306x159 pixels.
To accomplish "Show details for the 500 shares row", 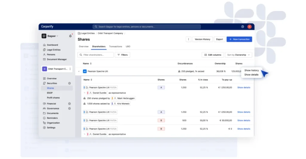I will point(244,120).
